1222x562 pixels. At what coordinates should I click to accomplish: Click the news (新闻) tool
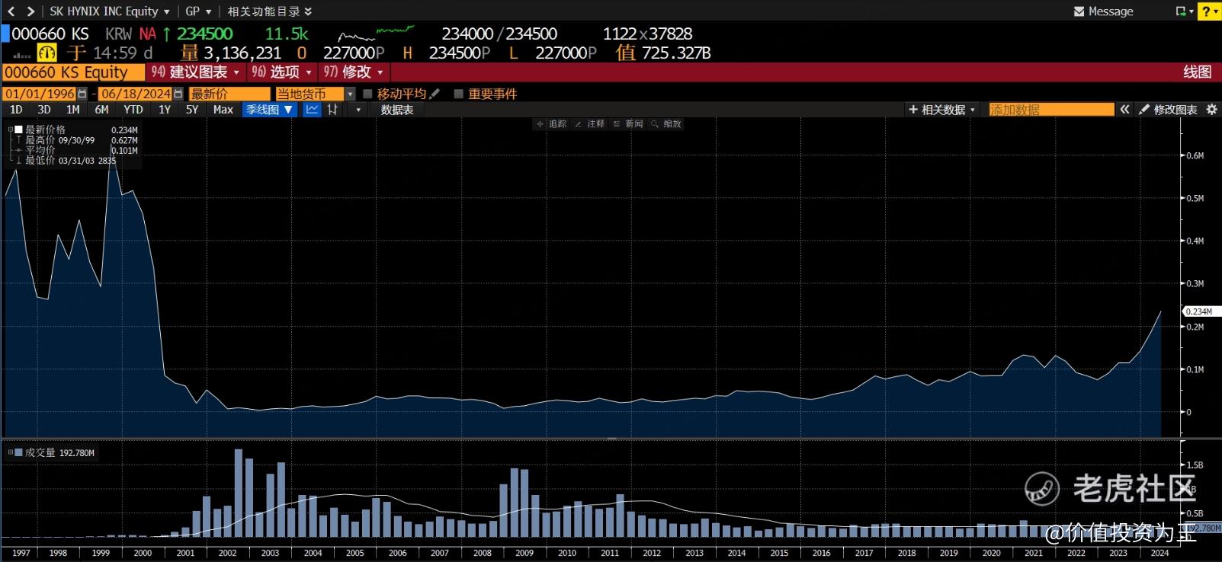(x=628, y=123)
